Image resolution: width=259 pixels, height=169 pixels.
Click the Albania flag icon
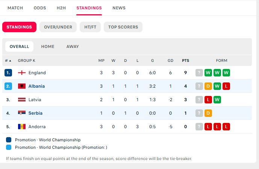coord(22,86)
